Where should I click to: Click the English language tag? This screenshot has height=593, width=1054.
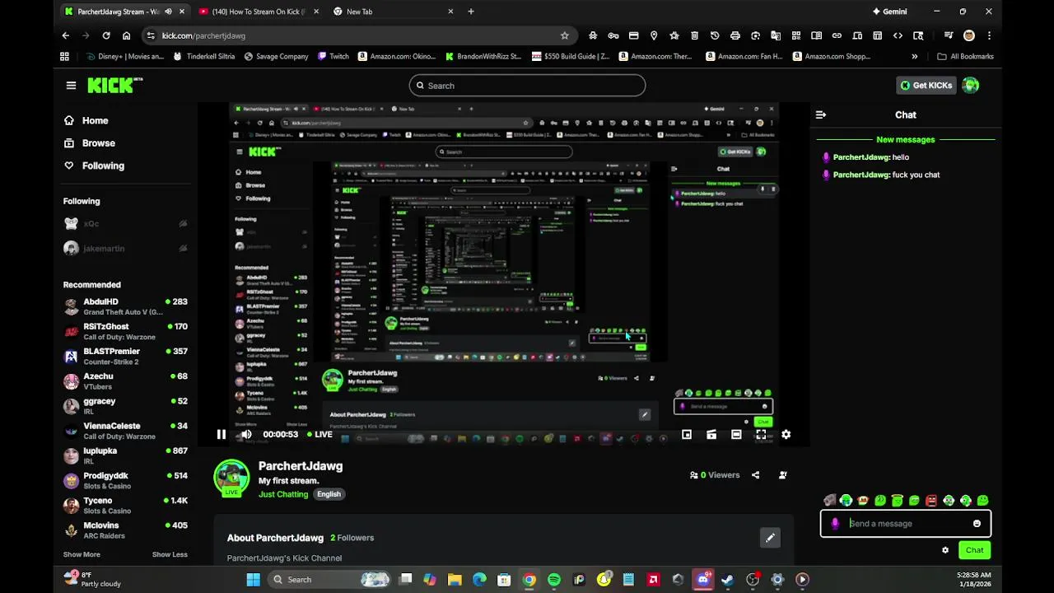pyautogui.click(x=329, y=494)
